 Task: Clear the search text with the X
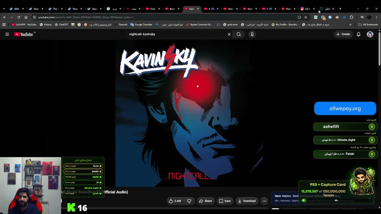point(229,34)
